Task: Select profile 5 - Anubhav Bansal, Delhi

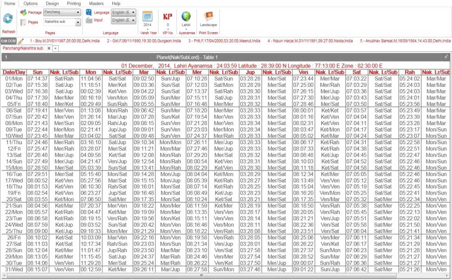Action: pyautogui.click(x=405, y=41)
